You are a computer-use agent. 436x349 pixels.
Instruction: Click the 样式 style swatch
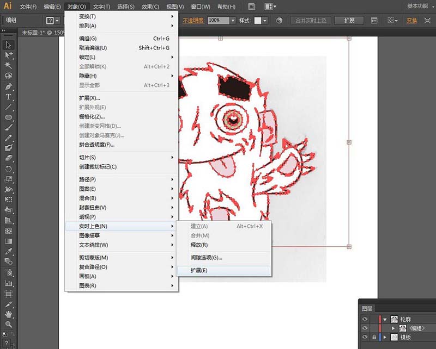pos(258,21)
